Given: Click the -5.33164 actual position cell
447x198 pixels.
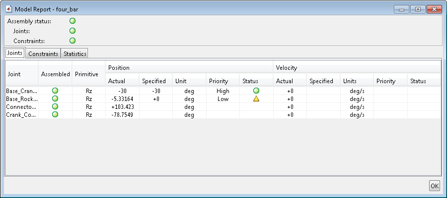Looking at the screenshot, I should [x=122, y=99].
